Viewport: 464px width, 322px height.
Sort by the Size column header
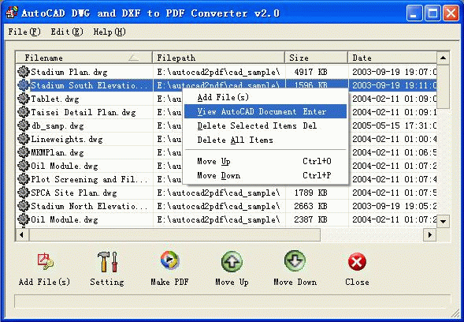click(x=317, y=58)
